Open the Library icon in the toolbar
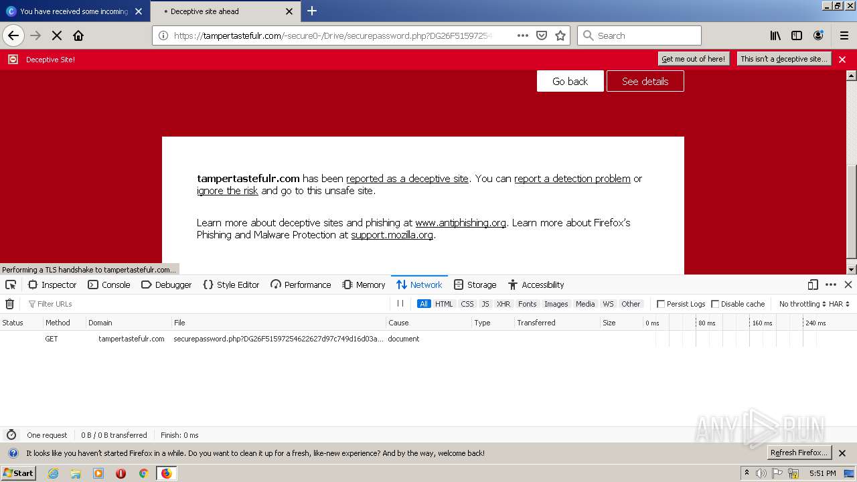Screen dimensions: 857x482 coord(775,35)
